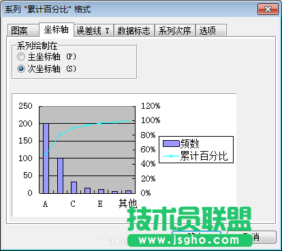Viewport: 282px width, 251px height.
Task: Click the 系列绘制在 group label
Action: pyautogui.click(x=37, y=46)
